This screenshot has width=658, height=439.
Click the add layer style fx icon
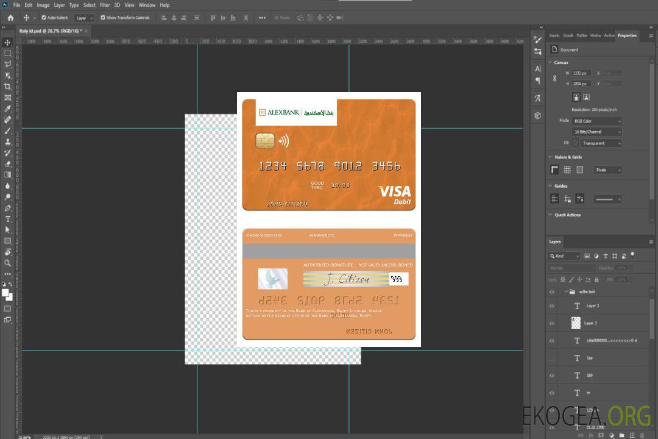[x=591, y=435]
